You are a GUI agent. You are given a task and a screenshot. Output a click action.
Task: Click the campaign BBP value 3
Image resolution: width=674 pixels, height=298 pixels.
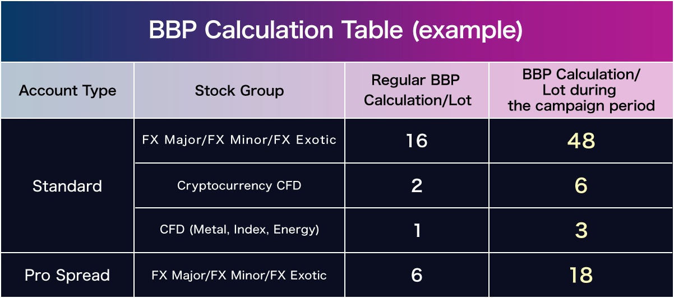tap(581, 230)
